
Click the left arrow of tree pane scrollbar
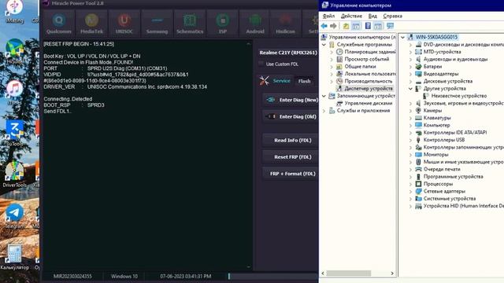[323, 273]
